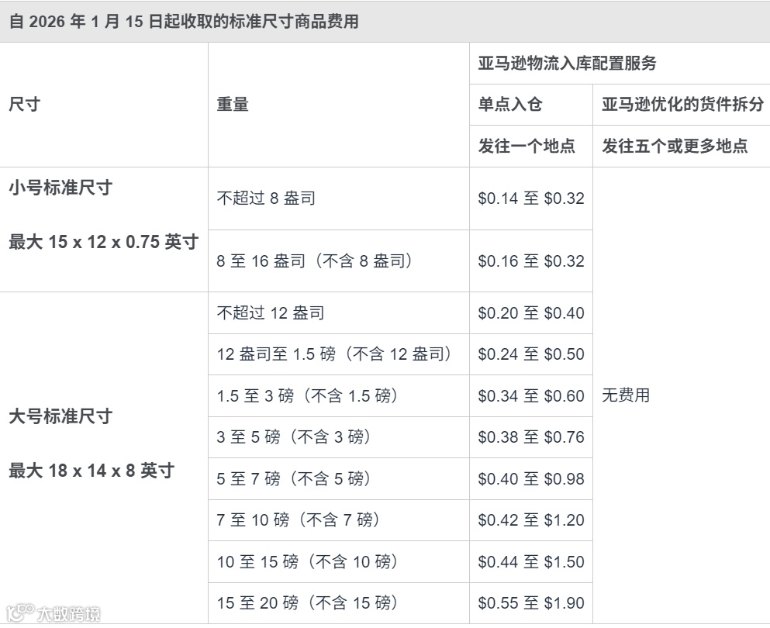Click the fee $0.44 至 $1.50
The height and width of the screenshot is (628, 770).
[x=531, y=562]
